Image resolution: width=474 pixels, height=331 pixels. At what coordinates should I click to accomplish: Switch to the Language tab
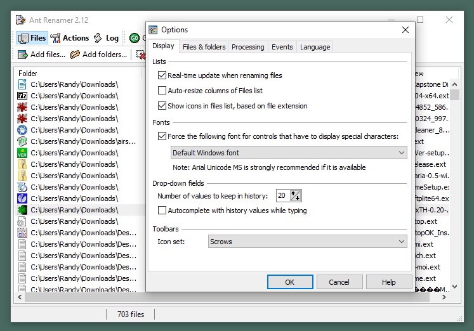[x=315, y=47]
